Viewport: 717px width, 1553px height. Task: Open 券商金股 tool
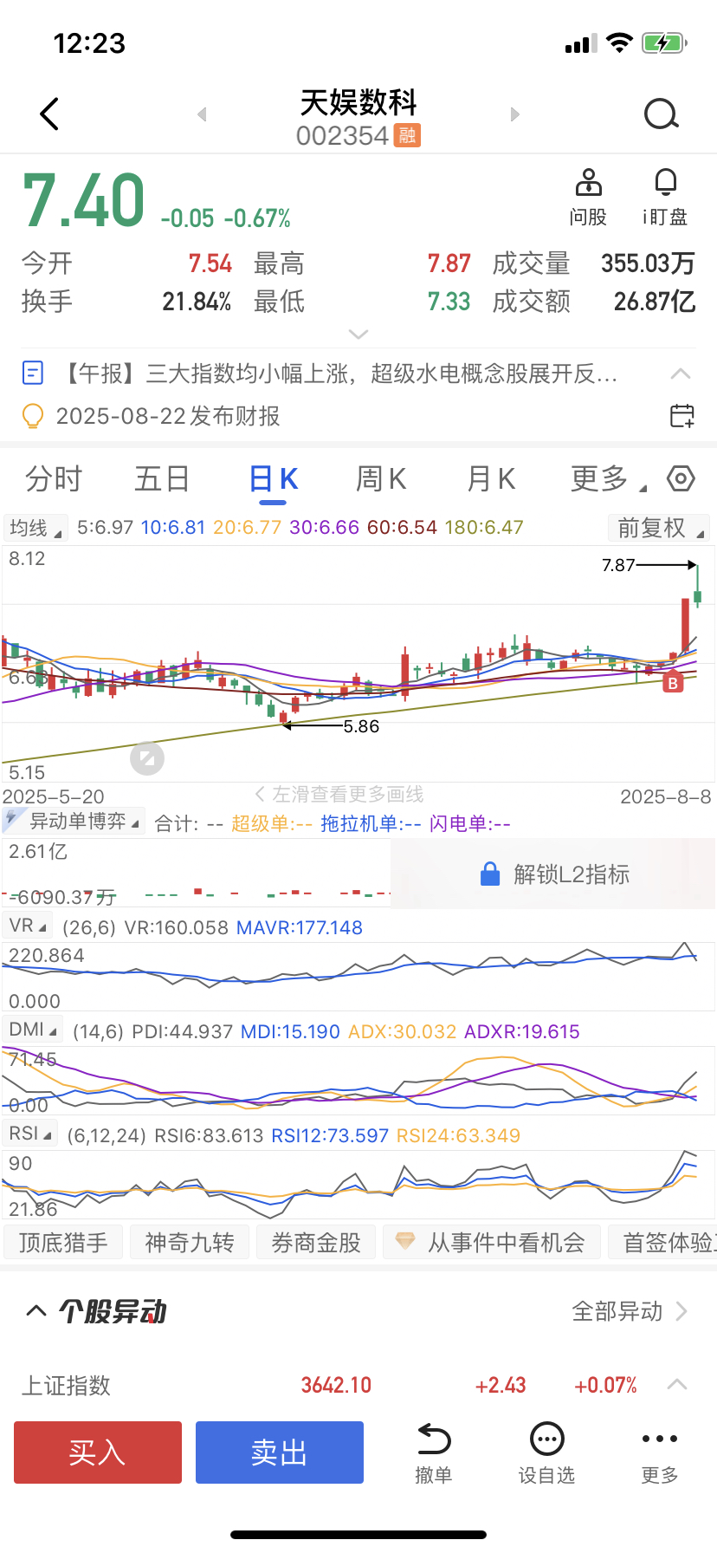[316, 1243]
